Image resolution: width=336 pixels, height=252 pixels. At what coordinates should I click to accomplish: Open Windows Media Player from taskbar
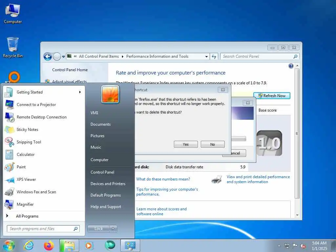[89, 245]
